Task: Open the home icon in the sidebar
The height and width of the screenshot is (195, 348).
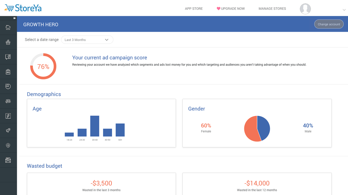Action: pyautogui.click(x=8, y=27)
